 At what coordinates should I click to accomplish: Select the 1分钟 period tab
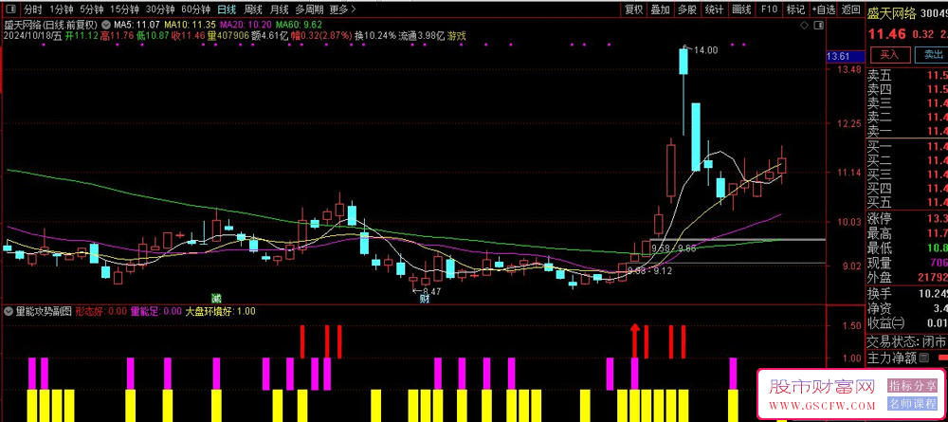(x=61, y=9)
